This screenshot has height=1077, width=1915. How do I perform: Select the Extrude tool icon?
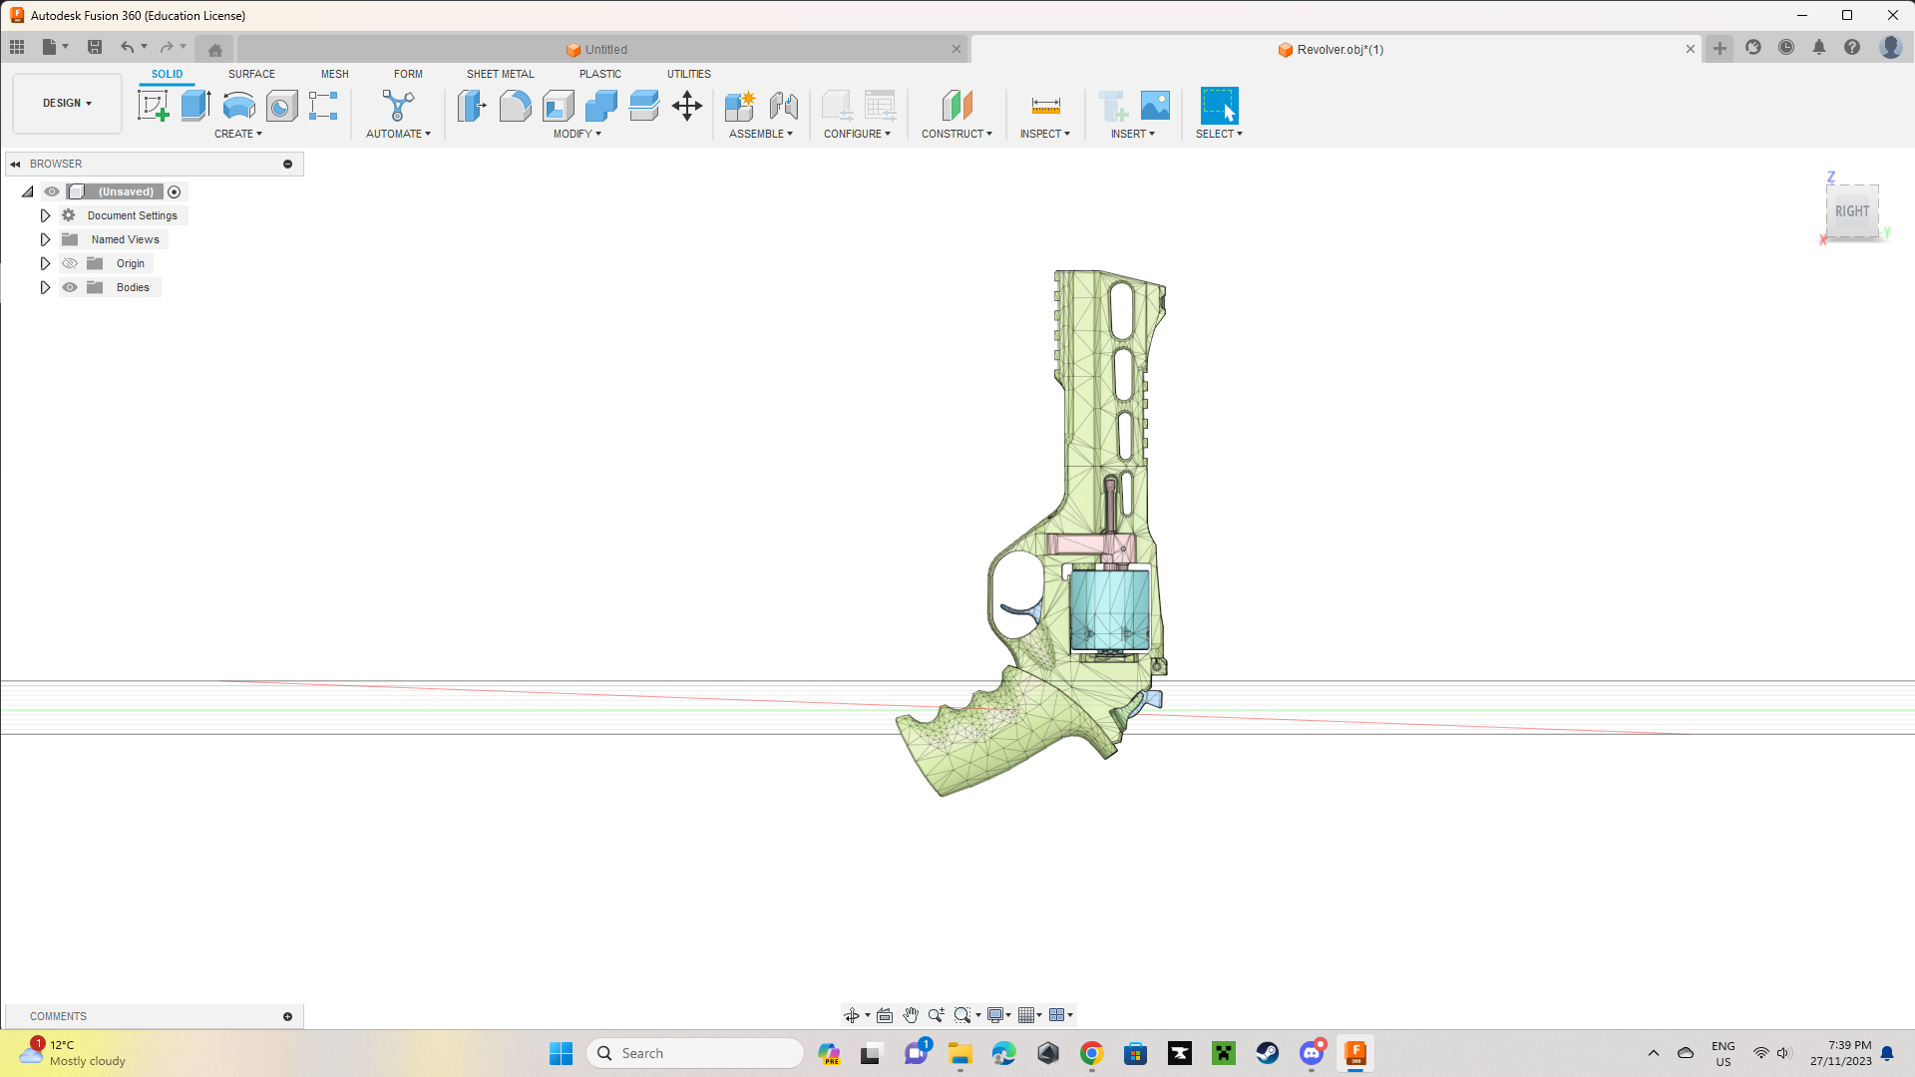(195, 106)
